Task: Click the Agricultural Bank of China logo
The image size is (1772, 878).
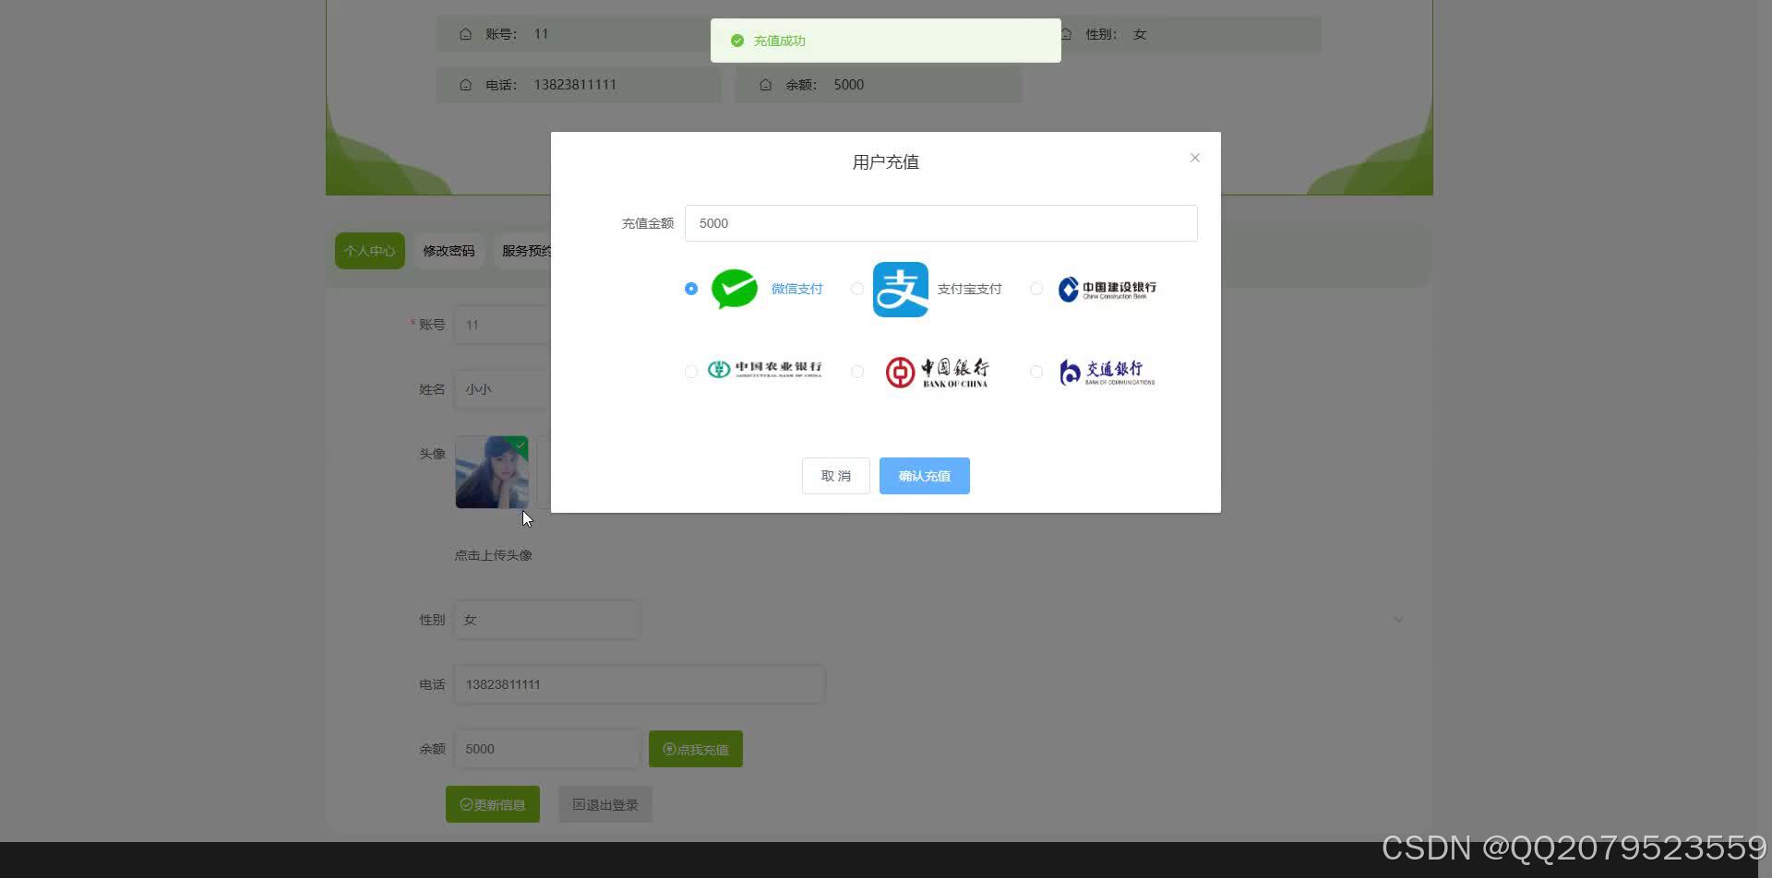Action: [764, 369]
